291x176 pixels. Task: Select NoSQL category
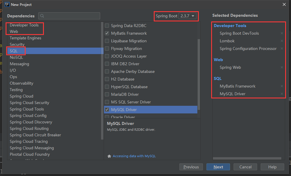pyautogui.click(x=16, y=57)
